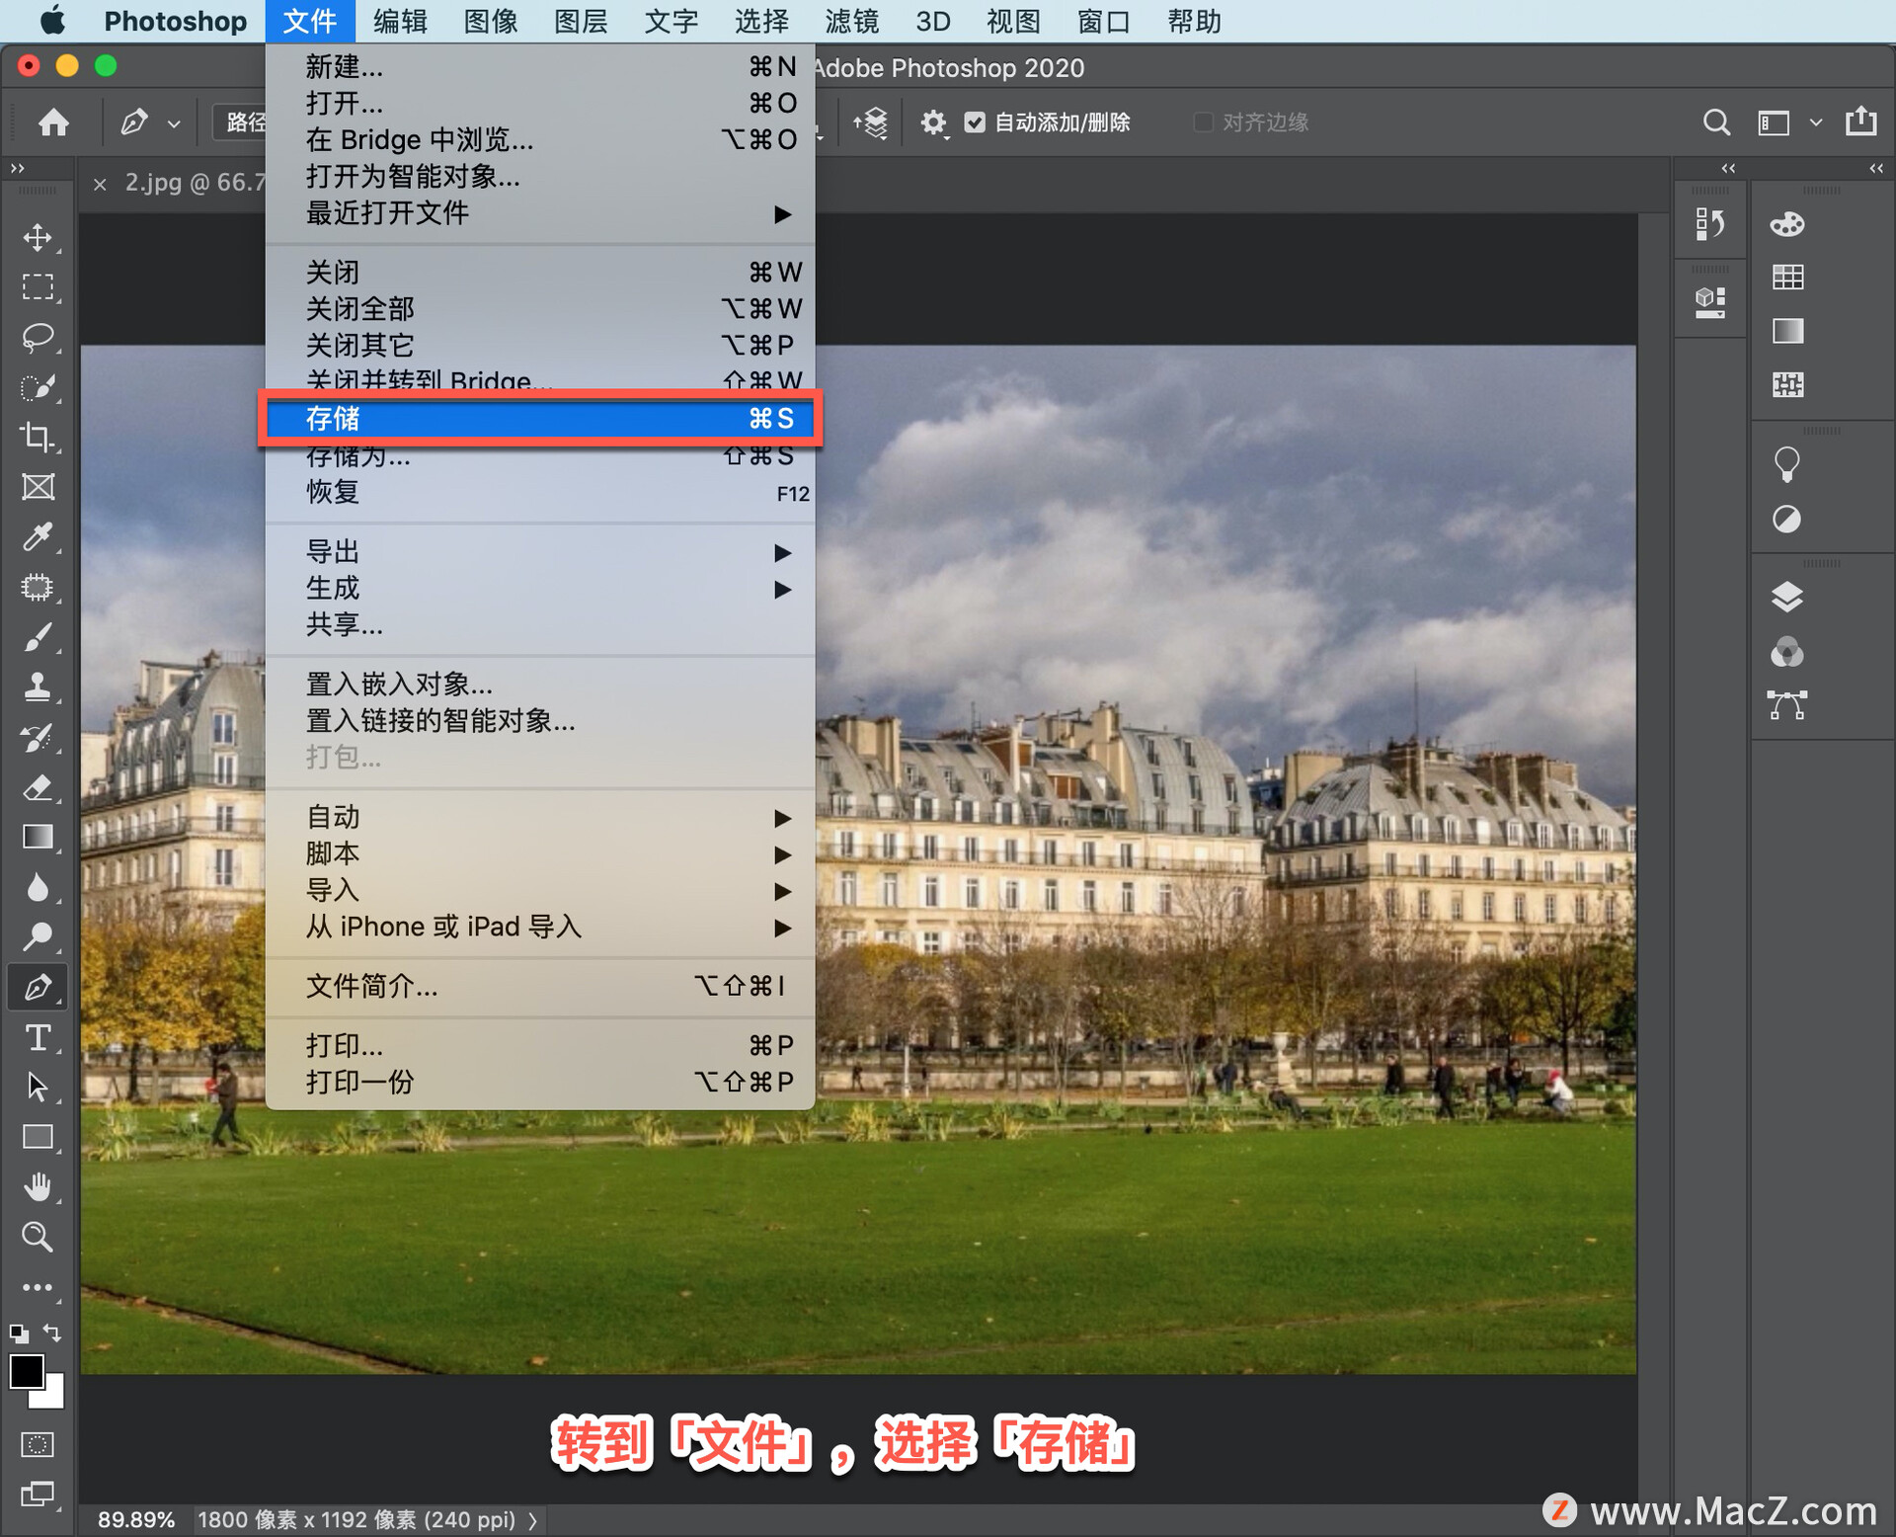The width and height of the screenshot is (1896, 1537).
Task: Open the path operations gear settings
Action: pyautogui.click(x=933, y=122)
